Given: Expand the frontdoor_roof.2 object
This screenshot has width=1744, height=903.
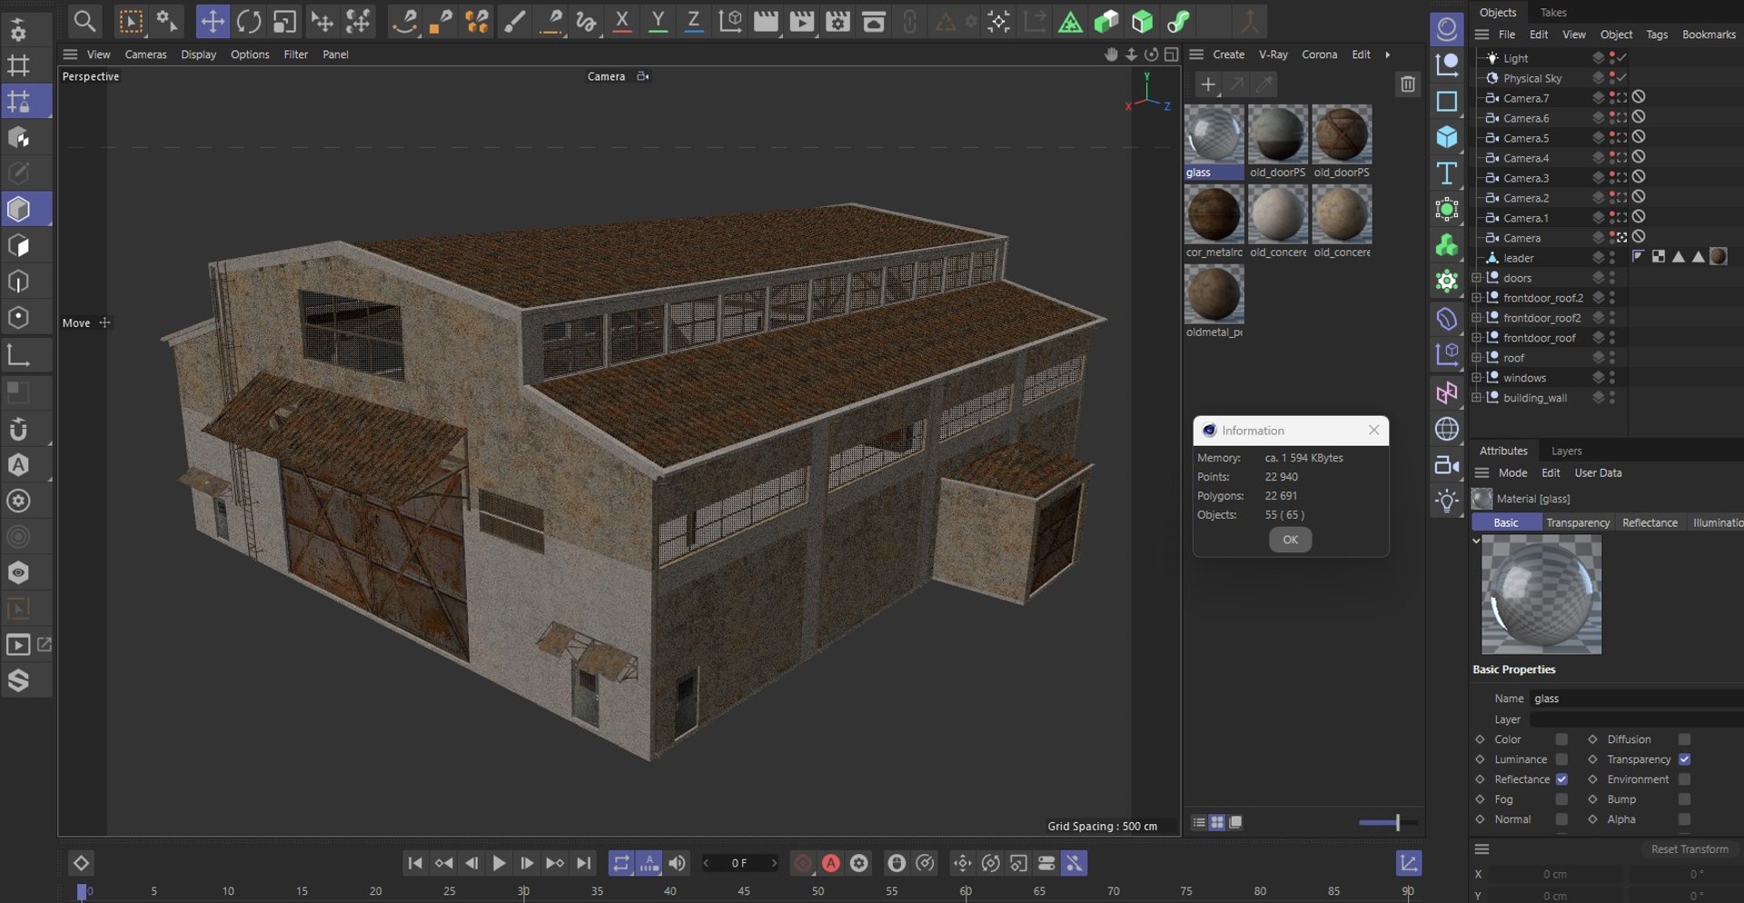Looking at the screenshot, I should coord(1477,298).
